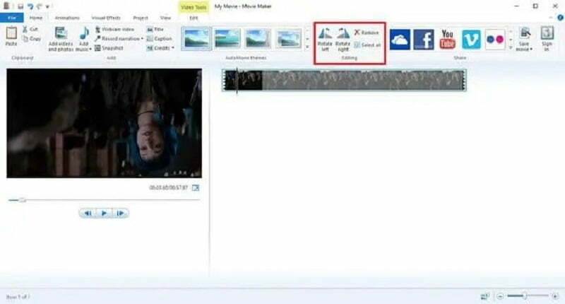565x304 pixels.
Task: Start Webcam video capture
Action: click(x=114, y=29)
